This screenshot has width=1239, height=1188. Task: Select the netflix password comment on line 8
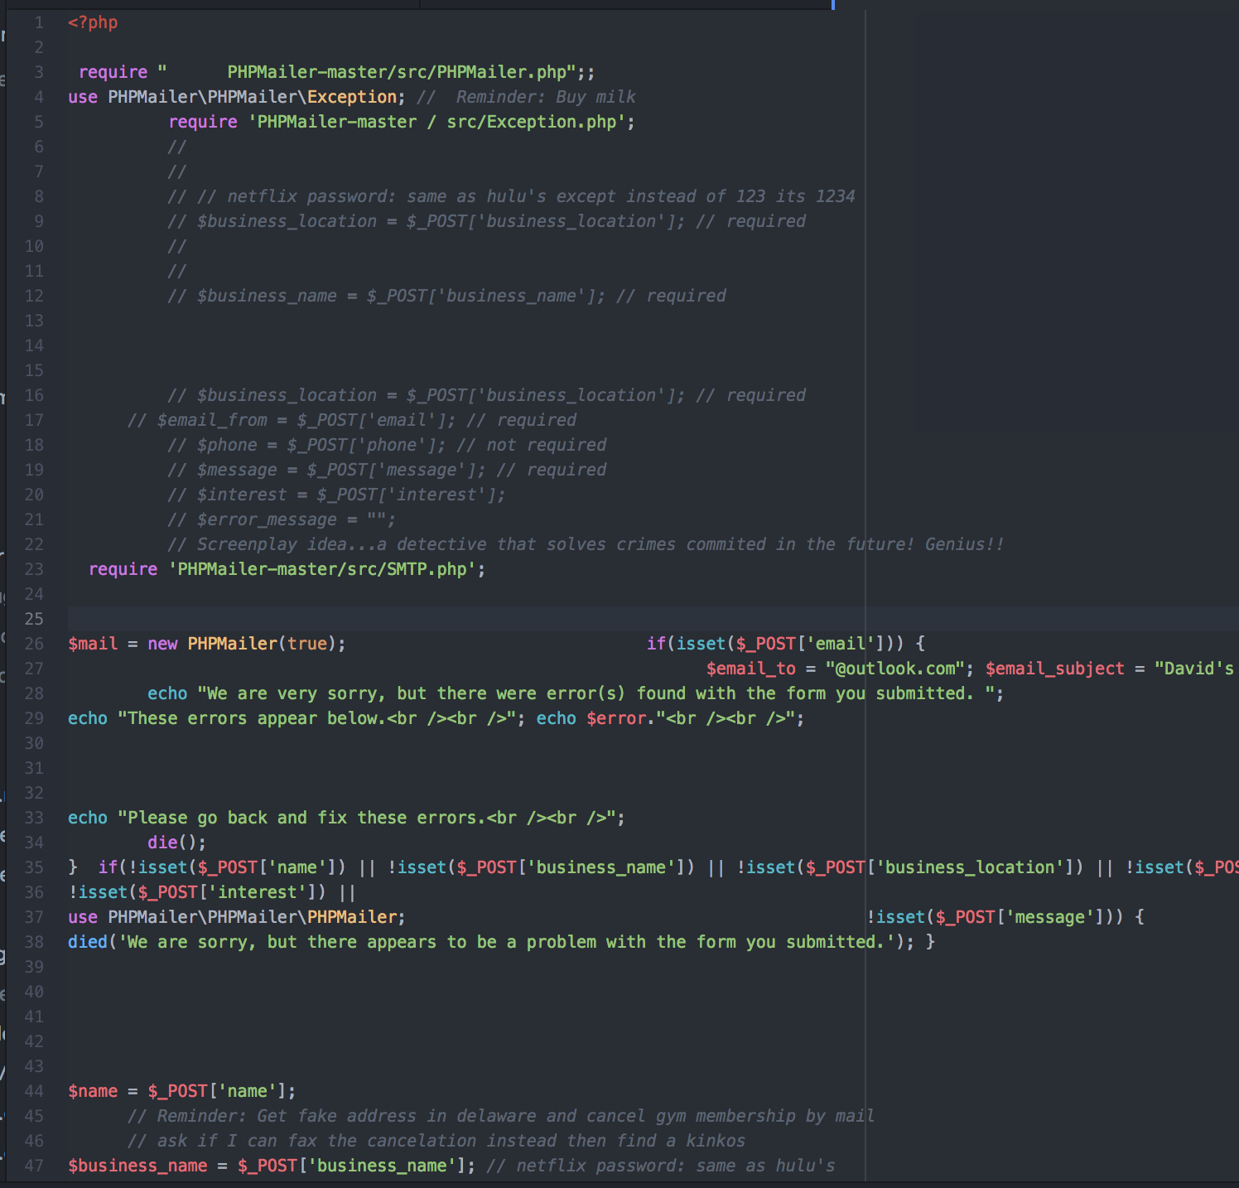(x=509, y=196)
